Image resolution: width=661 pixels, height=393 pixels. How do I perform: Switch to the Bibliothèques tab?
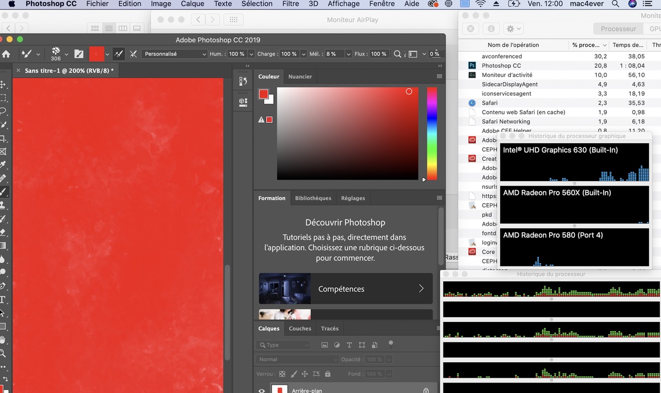click(313, 198)
